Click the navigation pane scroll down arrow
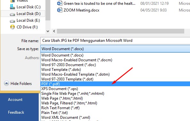Image resolution: width=190 pixels, height=121 pixels. [48, 31]
